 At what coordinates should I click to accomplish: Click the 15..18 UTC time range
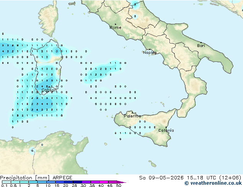point(202,178)
